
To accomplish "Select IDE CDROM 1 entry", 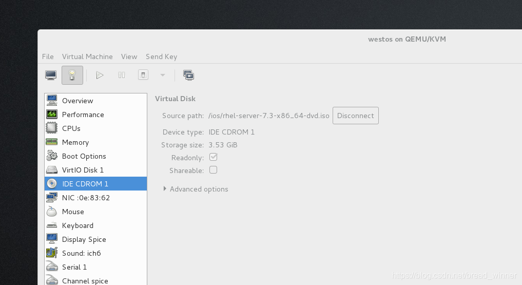I will tap(95, 183).
